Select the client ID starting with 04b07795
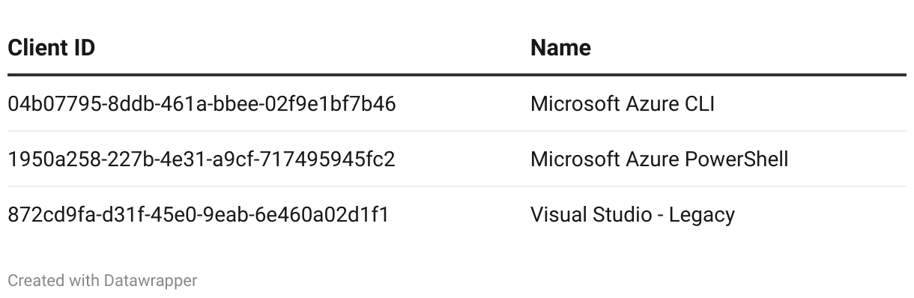Screen dimensions: 914x298 tap(202, 103)
